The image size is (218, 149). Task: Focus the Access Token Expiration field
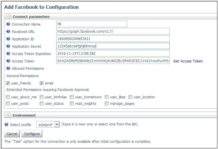tap(113, 53)
